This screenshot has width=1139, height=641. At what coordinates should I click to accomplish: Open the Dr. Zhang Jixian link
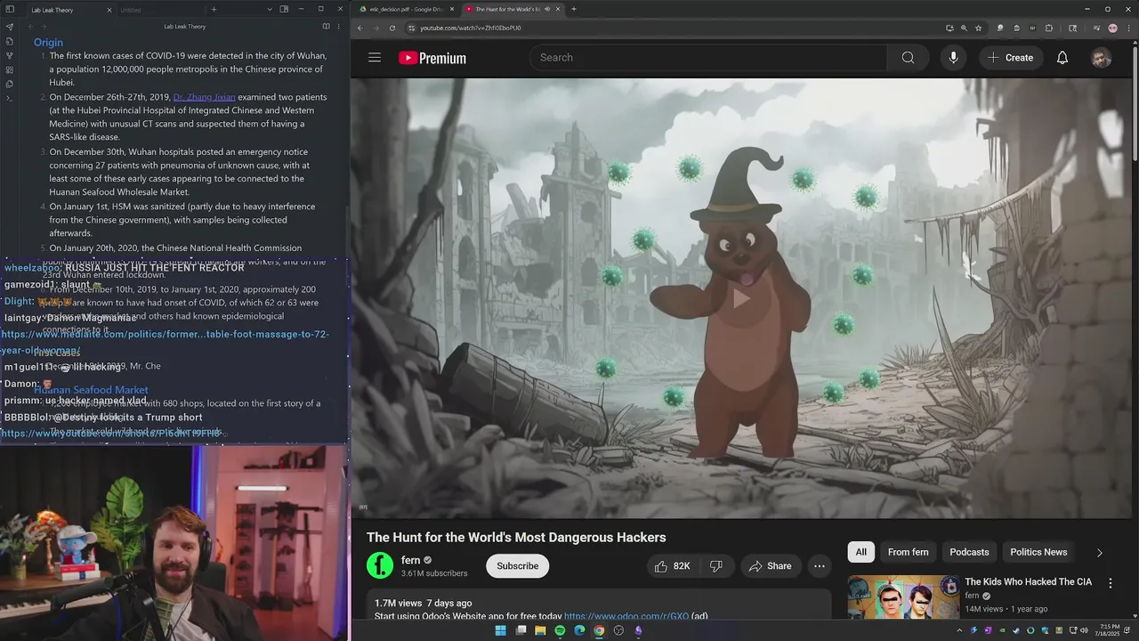(x=204, y=97)
